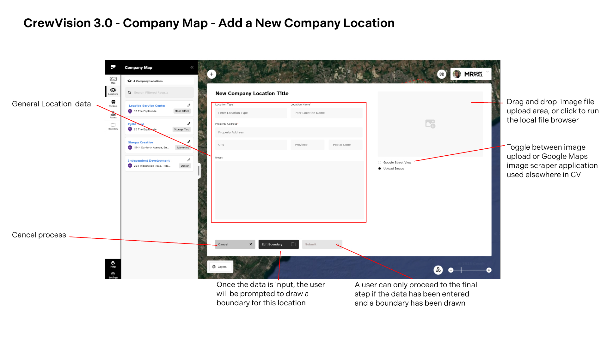Viewport: 607px width, 341px height.
Task: Click the search magnifier icon
Action: (x=129, y=93)
